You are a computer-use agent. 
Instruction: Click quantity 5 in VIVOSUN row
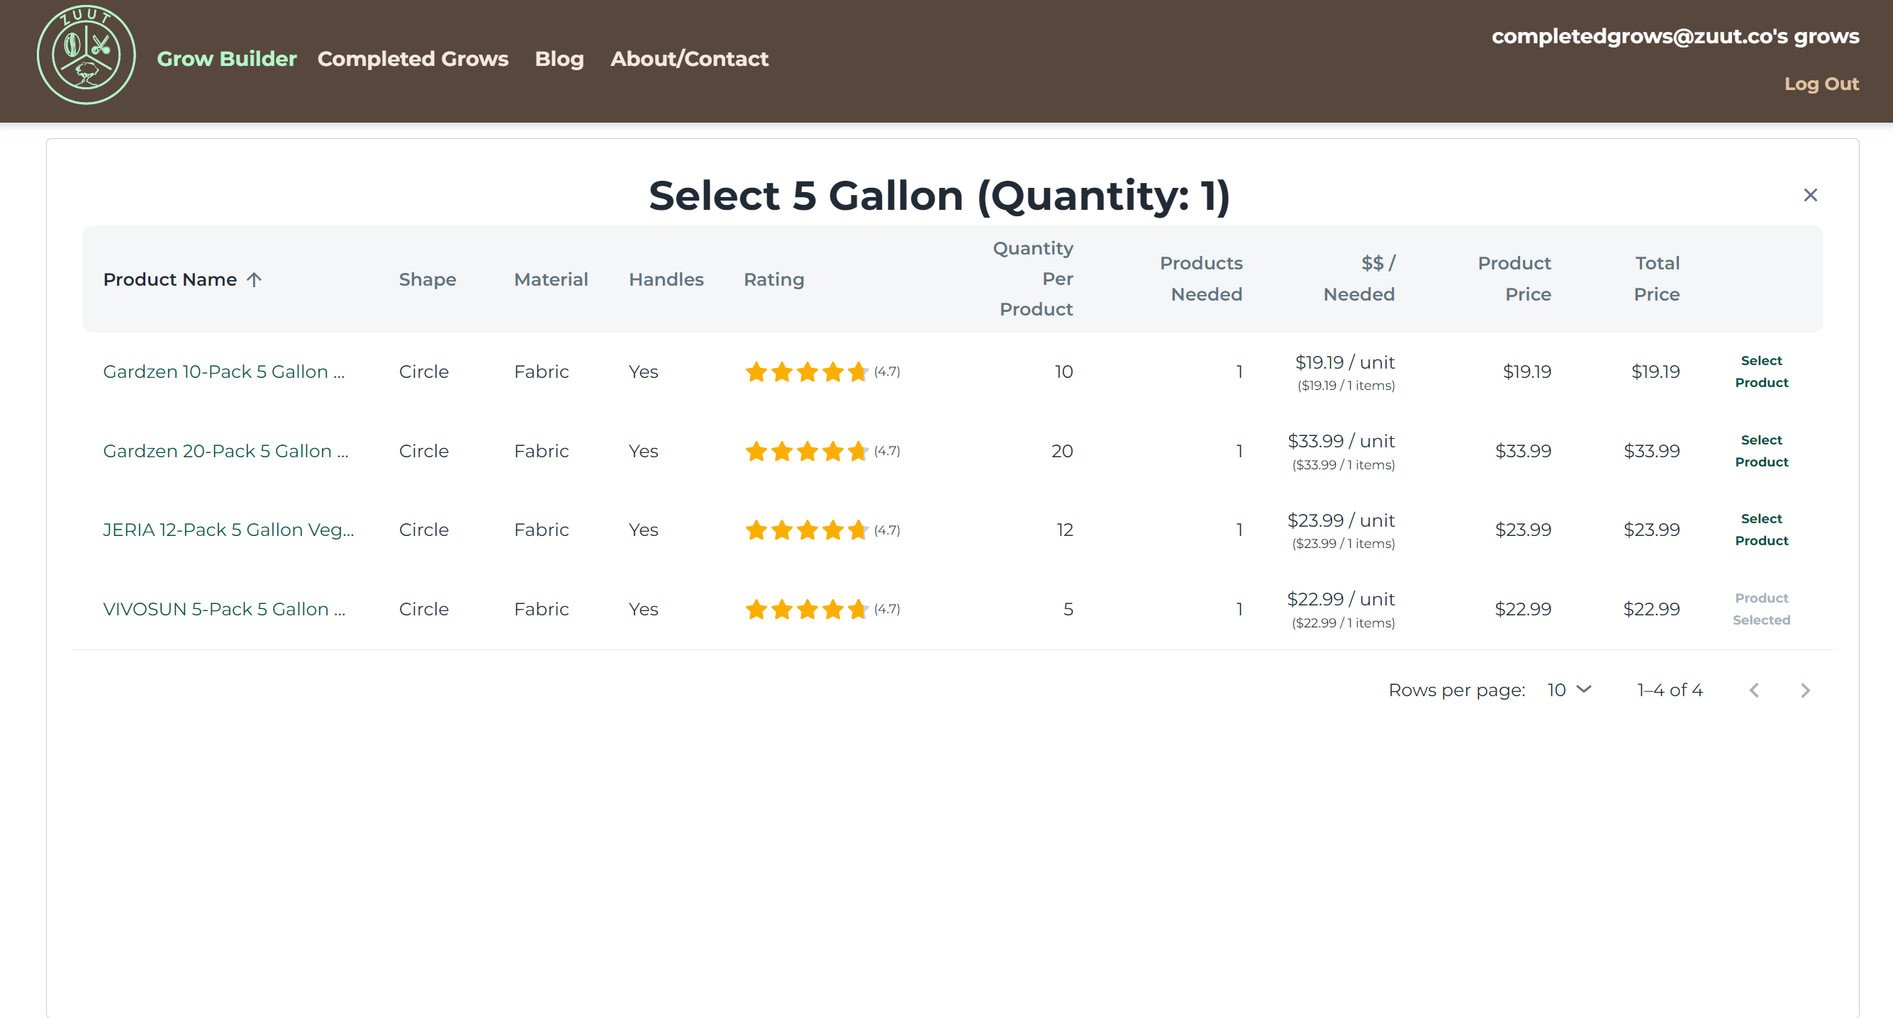point(1068,608)
